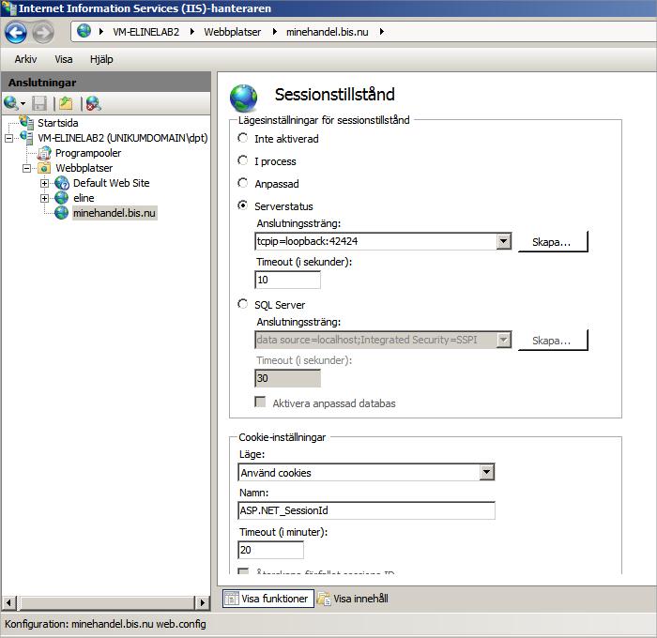Click the eline site globe icon
The image size is (657, 638).
click(62, 198)
